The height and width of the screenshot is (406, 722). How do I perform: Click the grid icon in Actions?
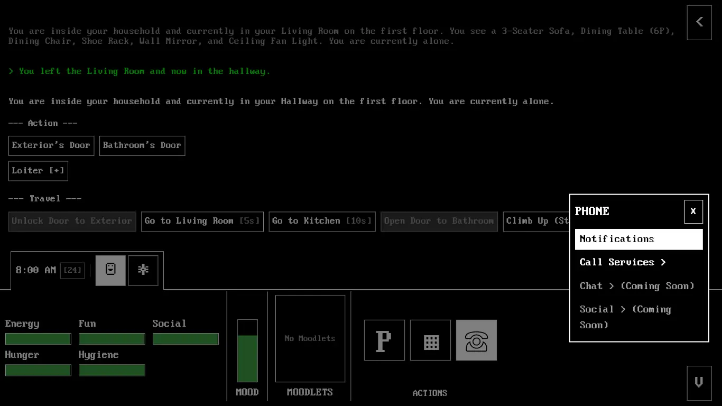430,340
